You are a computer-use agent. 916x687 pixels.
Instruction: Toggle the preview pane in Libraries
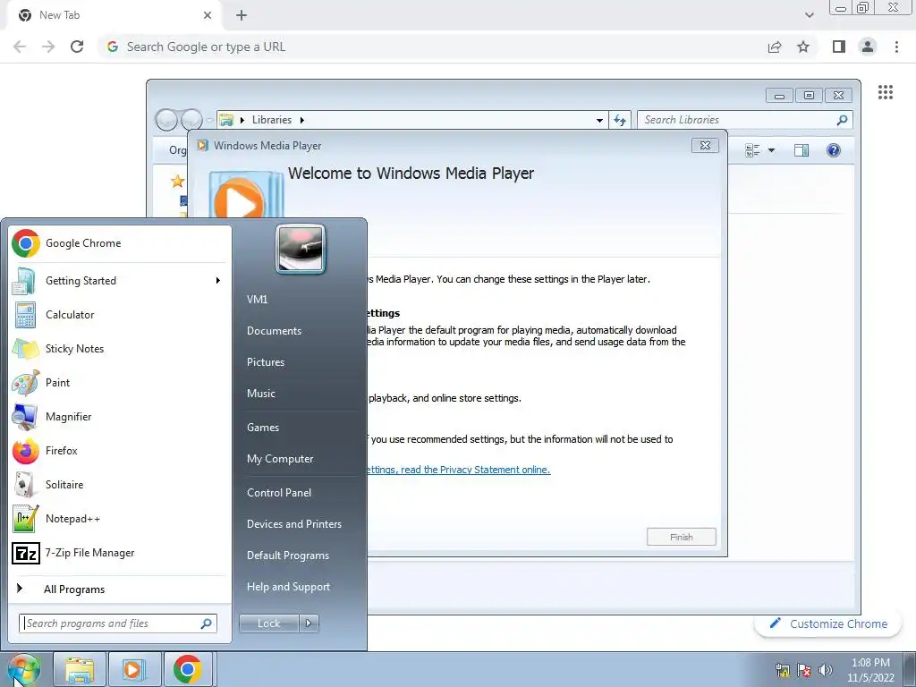click(801, 150)
